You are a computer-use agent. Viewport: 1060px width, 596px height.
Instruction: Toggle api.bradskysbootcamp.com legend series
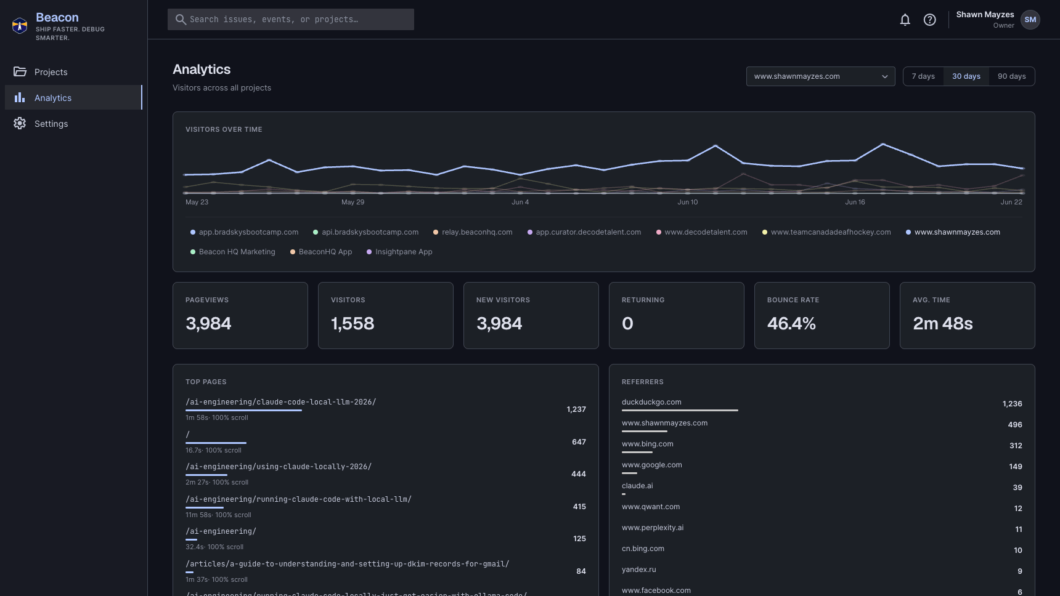[366, 232]
